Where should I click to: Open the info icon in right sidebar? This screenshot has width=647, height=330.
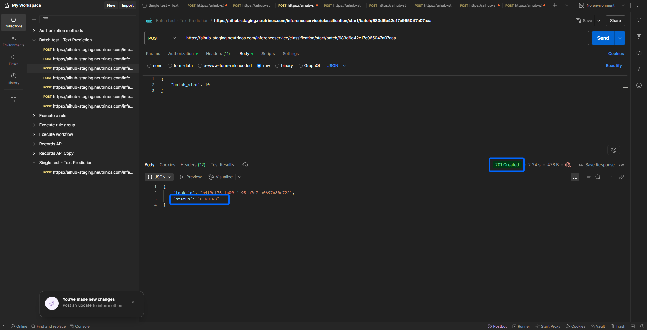pos(639,85)
